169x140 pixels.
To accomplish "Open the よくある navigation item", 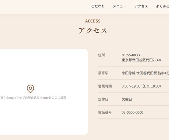I will pyautogui.click(x=162, y=6).
